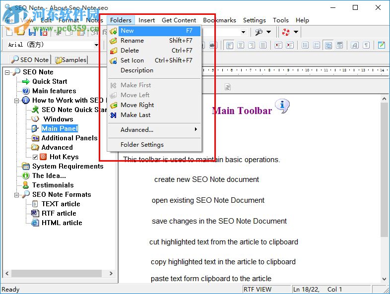
Task: Choose Rename in Folders menu
Action: (x=154, y=41)
